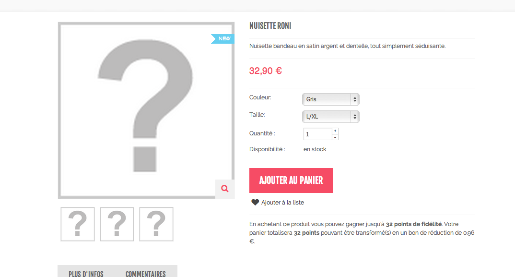Viewport: 515px width, 277px height.
Task: Click the Ajouter au panier button
Action: (x=291, y=181)
